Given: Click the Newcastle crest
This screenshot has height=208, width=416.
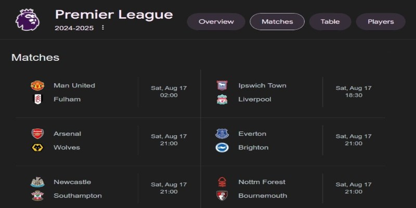Looking at the screenshot, I should pyautogui.click(x=37, y=182).
